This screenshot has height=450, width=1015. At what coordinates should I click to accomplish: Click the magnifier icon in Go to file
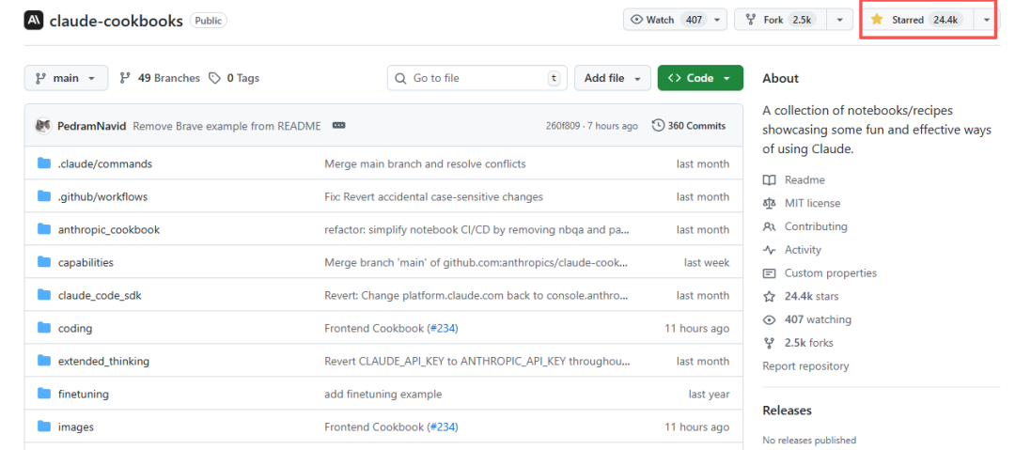pyautogui.click(x=400, y=78)
